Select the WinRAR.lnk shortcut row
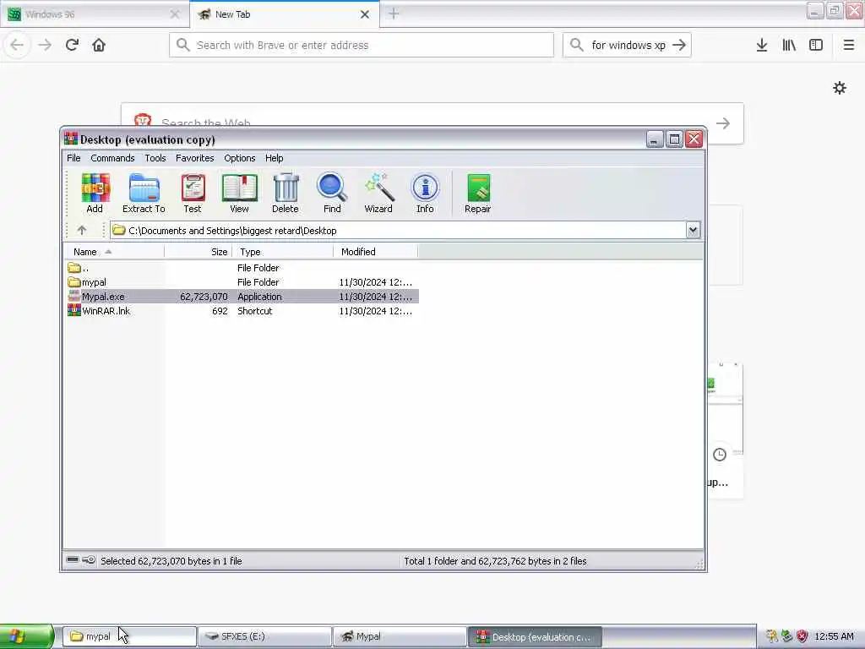 click(242, 311)
